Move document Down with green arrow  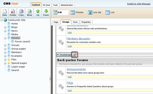(46, 13)
